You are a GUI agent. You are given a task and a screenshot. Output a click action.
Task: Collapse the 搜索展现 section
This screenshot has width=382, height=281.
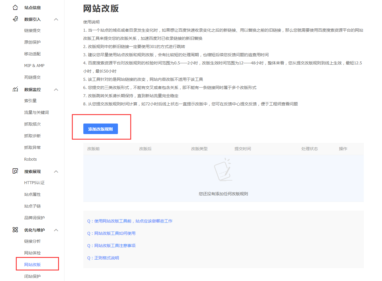click(56, 172)
